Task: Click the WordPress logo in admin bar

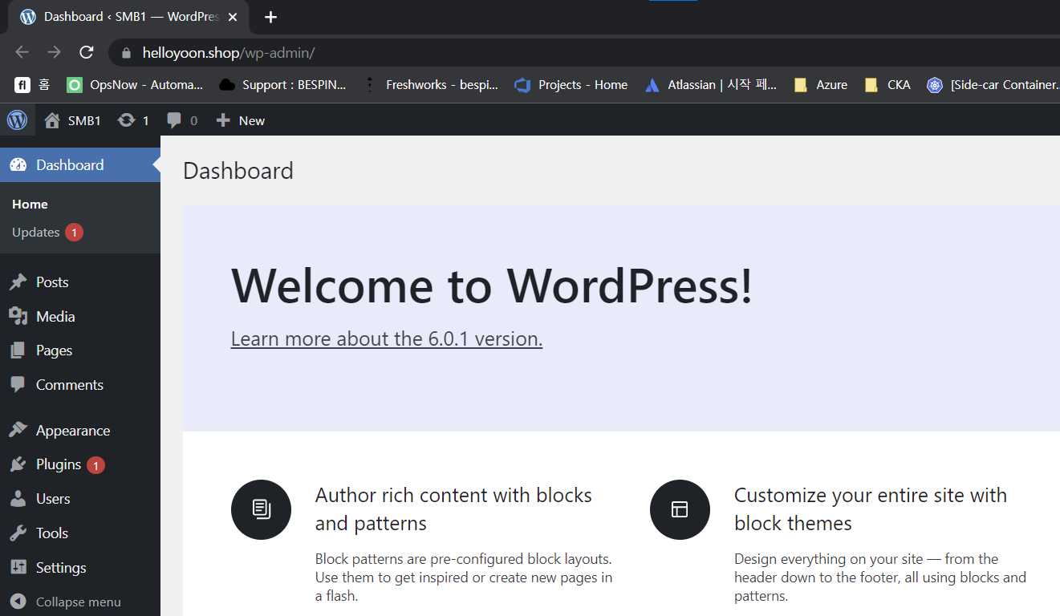Action: 17,120
